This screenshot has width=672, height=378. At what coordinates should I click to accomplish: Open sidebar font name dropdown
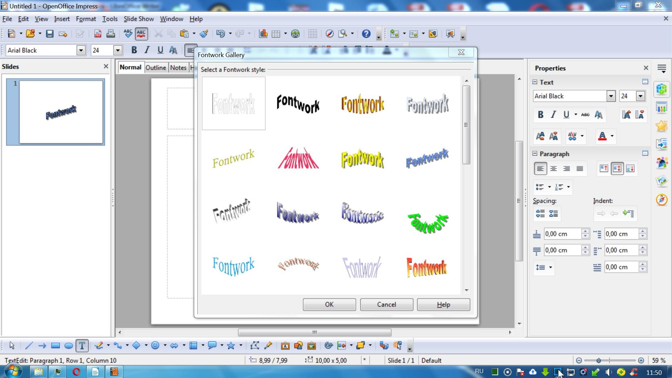611,96
